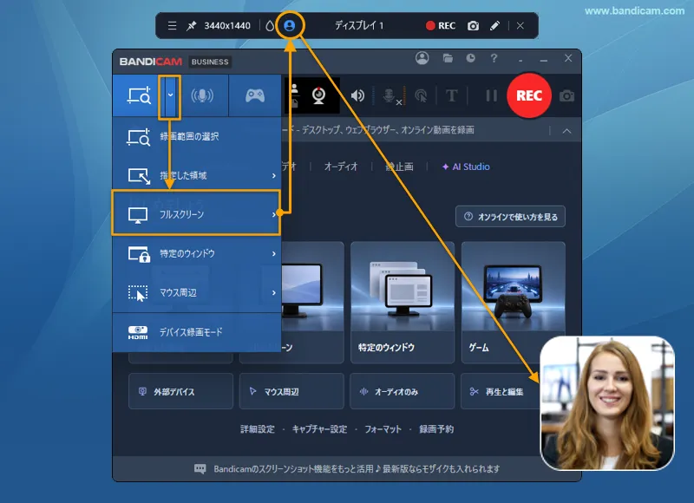Screen dimensions: 694x503
Task: Select the ゲーム mode card
Action: point(513,303)
